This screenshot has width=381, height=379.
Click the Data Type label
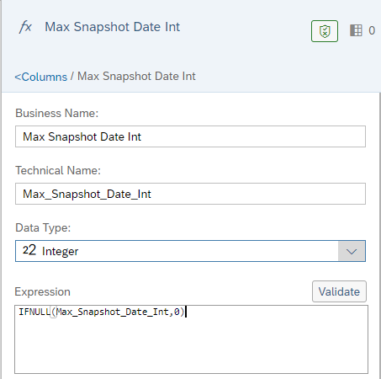click(43, 227)
